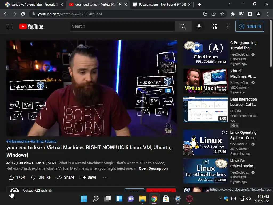Screen dimensions: 273x205
Task: Open YouTube settings three-dot menu
Action: click(x=228, y=26)
